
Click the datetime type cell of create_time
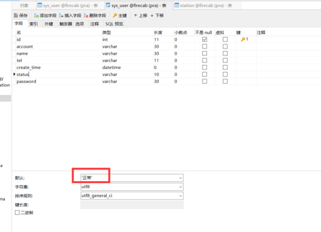127,68
